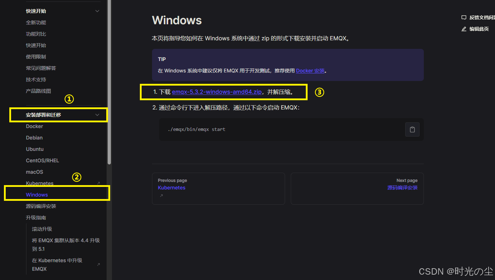Open 将 EMQX 集群从版本 4.4 升级到 5.1
Image resolution: width=495 pixels, height=280 pixels.
coord(66,245)
